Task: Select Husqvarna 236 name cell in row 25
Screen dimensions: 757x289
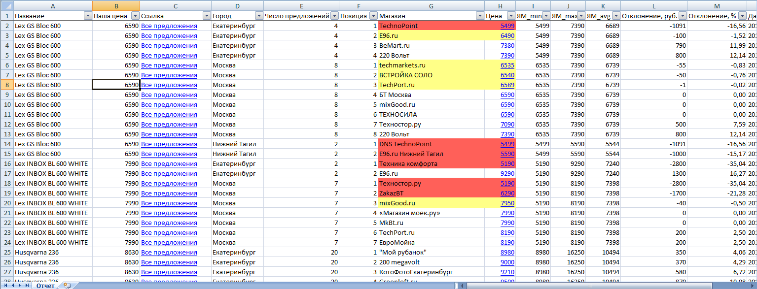Action: (x=53, y=252)
